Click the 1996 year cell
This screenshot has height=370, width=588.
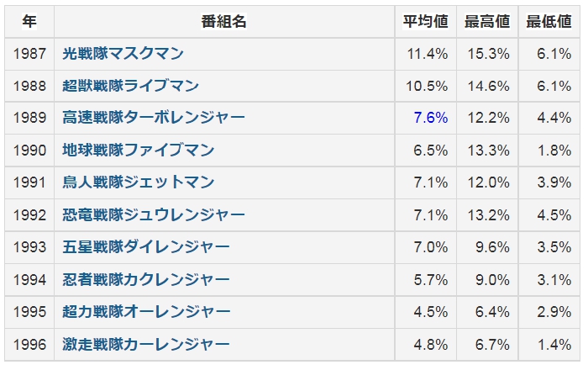coord(29,344)
